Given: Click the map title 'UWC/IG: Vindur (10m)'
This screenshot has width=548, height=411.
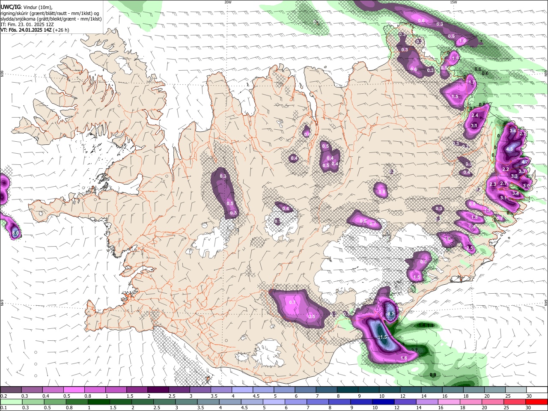Looking at the screenshot, I should pyautogui.click(x=27, y=7).
